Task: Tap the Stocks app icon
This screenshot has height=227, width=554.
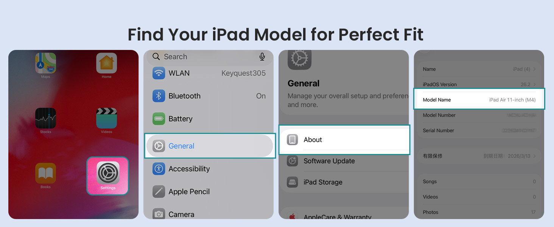Action: pyautogui.click(x=45, y=118)
